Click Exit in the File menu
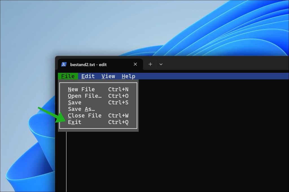Screen dimensions: 289x192 coord(98,122)
